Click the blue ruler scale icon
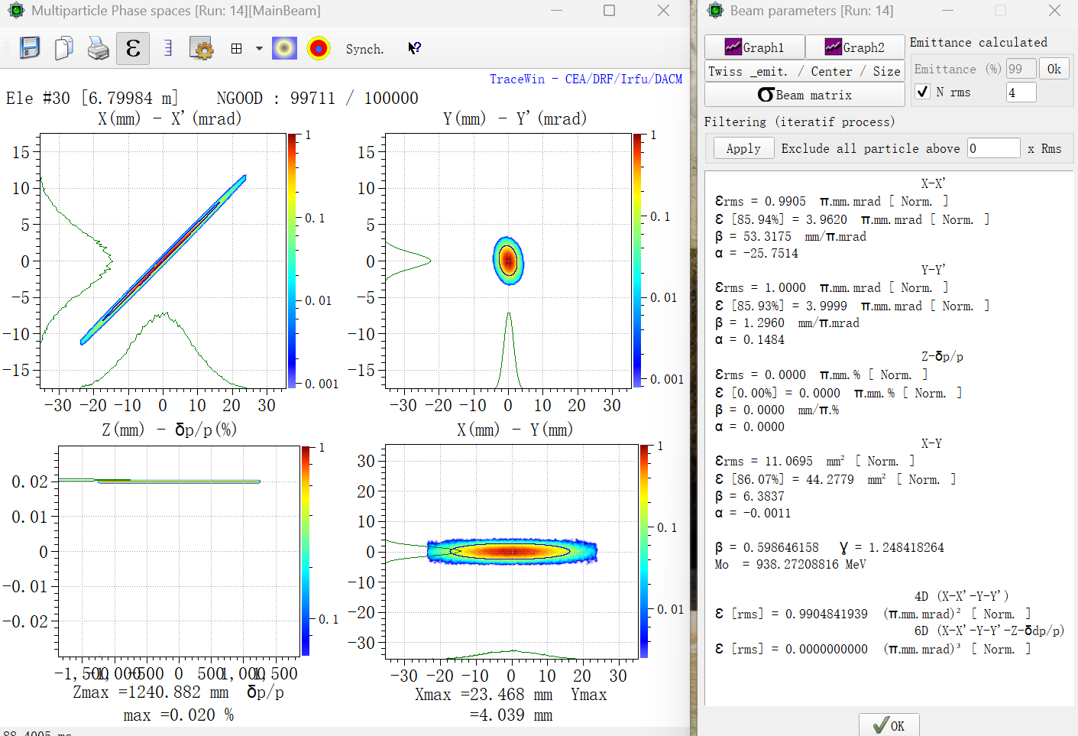Screen dimensions: 1078x736 (168, 48)
